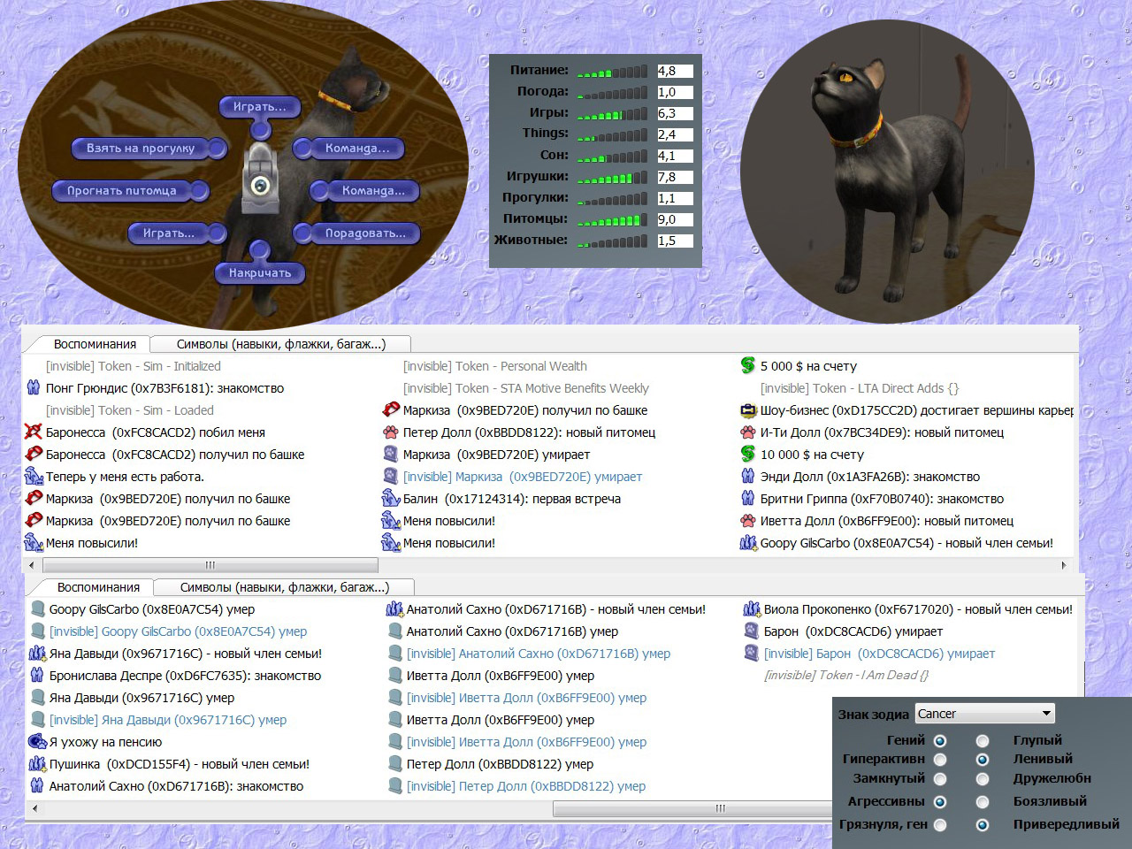Click career icon beside Шоу-бизнес memory
The image size is (1132, 849).
[748, 410]
